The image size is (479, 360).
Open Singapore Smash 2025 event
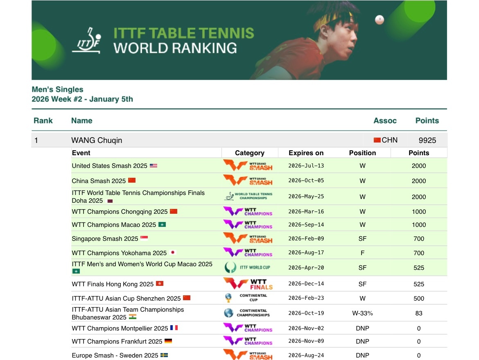tap(105, 239)
